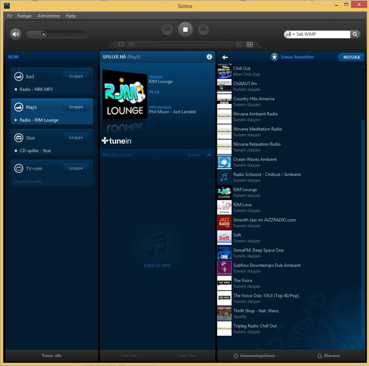Switch to the MUSIKK tab

tap(351, 57)
